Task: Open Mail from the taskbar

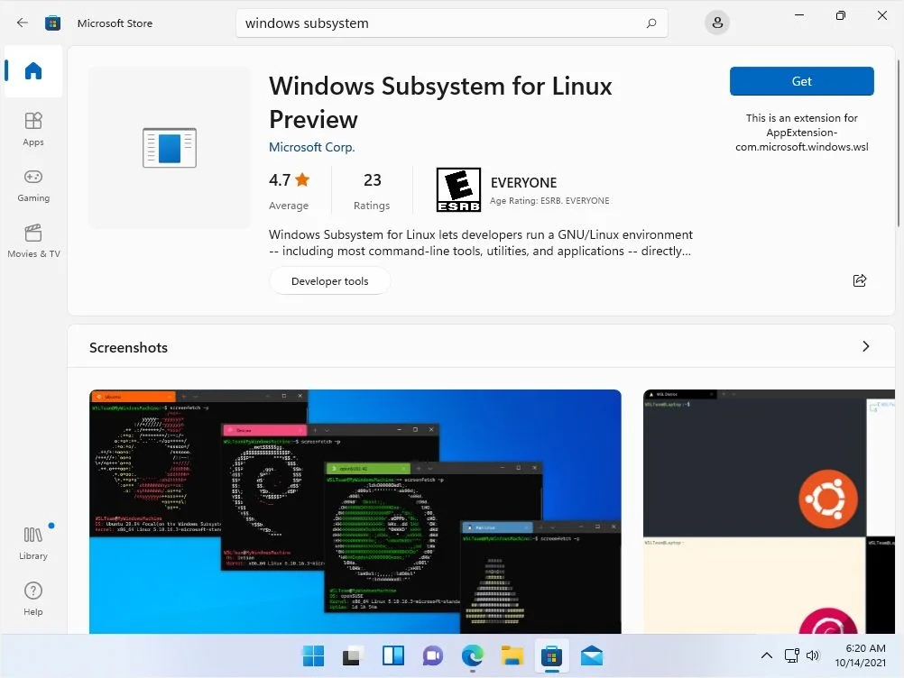Action: 592,656
